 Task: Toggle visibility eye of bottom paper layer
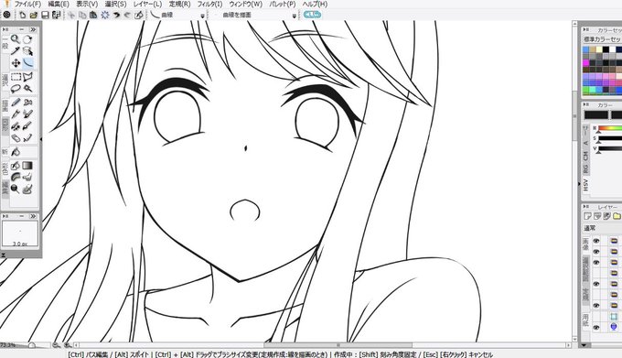click(x=596, y=327)
